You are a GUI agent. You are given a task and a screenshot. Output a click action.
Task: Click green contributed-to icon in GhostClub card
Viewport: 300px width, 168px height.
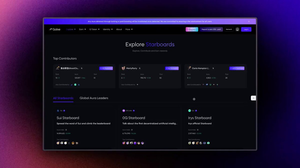click(75, 85)
